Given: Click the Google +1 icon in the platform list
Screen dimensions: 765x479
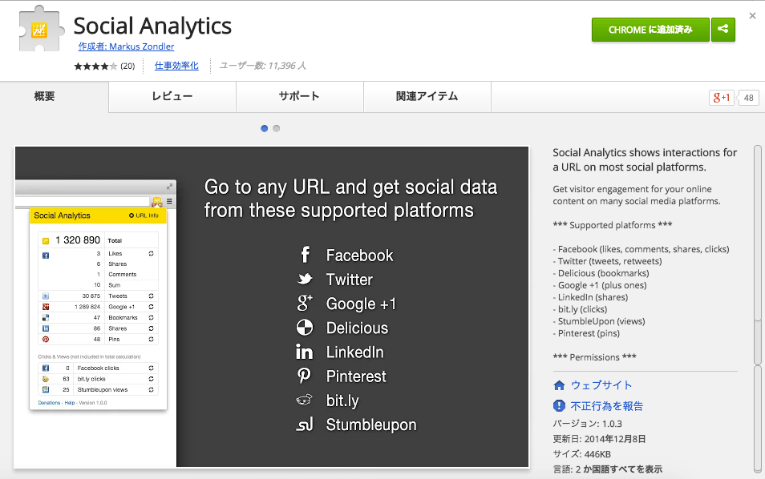Looking at the screenshot, I should (305, 303).
